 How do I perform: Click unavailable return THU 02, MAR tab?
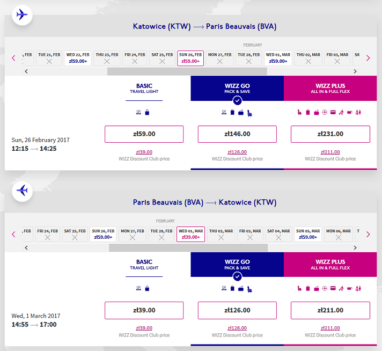[221, 234]
